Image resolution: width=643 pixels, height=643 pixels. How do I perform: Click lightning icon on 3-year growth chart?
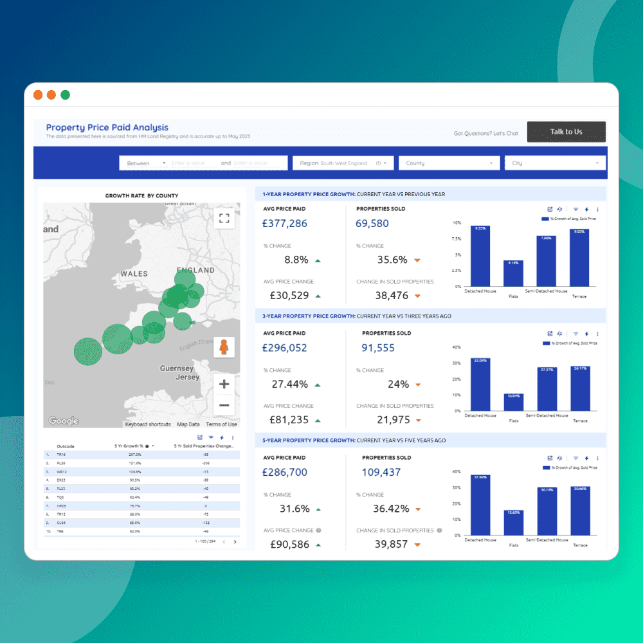586,334
